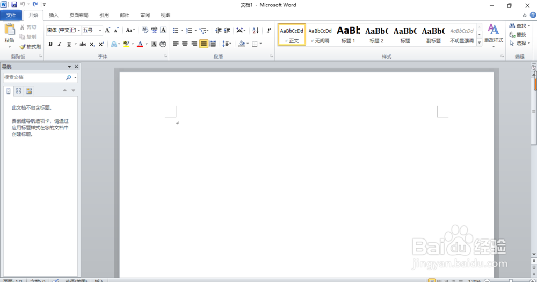The image size is (537, 282).
Task: Switch to the 视图 View tab
Action: tap(165, 15)
